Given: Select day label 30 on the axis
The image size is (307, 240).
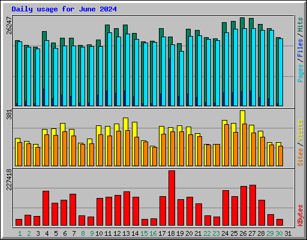Looking at the screenshot, I should tap(279, 233).
